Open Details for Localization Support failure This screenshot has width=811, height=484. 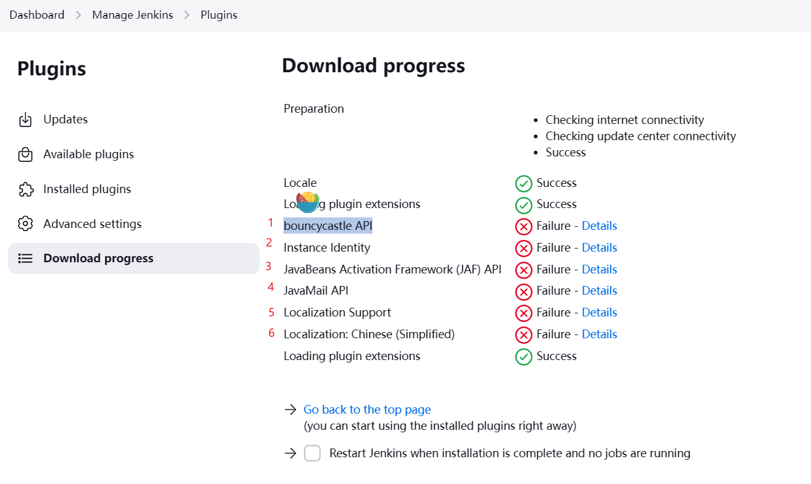pos(599,312)
